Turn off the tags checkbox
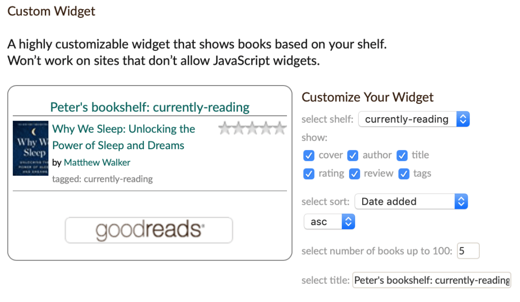Screen dimensions: 520x302 [x=404, y=174]
